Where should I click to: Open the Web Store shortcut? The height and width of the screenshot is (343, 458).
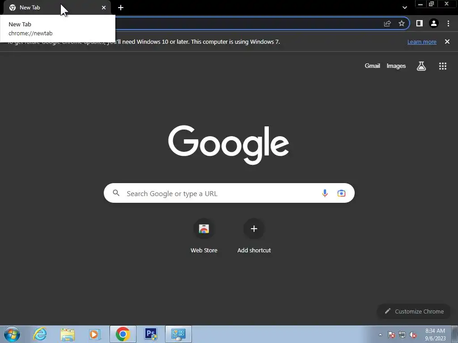(204, 236)
